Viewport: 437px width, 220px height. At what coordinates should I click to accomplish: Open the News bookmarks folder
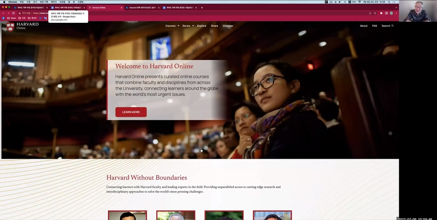coord(11,18)
